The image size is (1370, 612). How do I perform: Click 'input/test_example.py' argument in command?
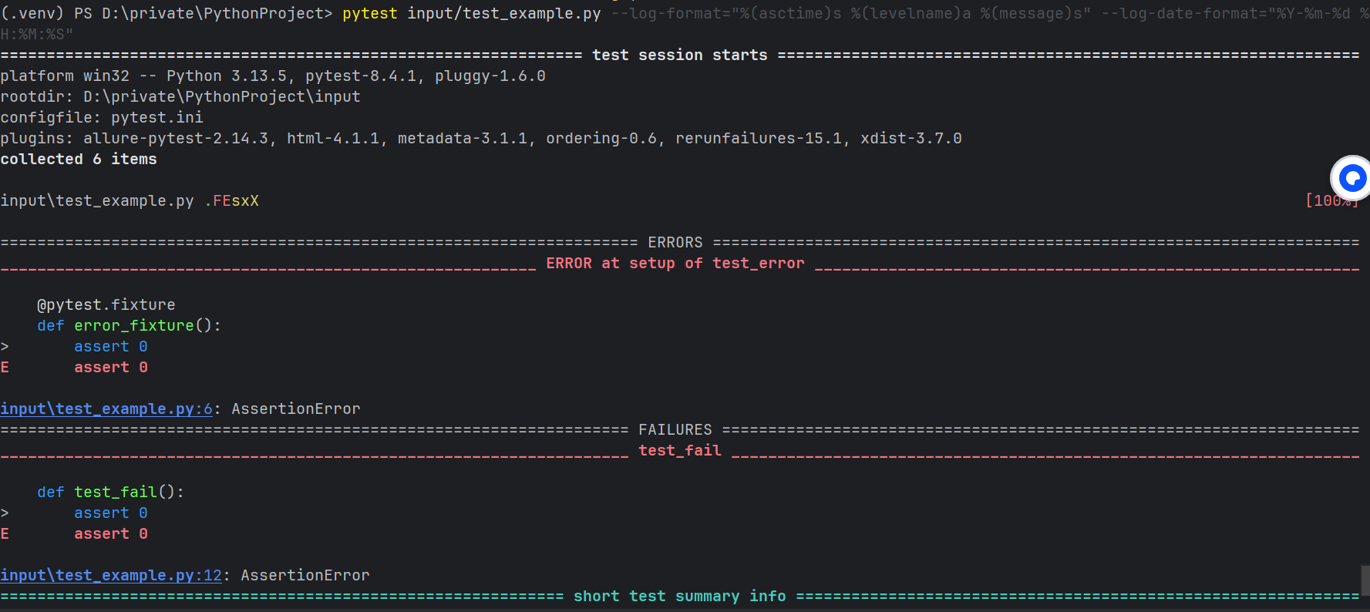click(504, 14)
